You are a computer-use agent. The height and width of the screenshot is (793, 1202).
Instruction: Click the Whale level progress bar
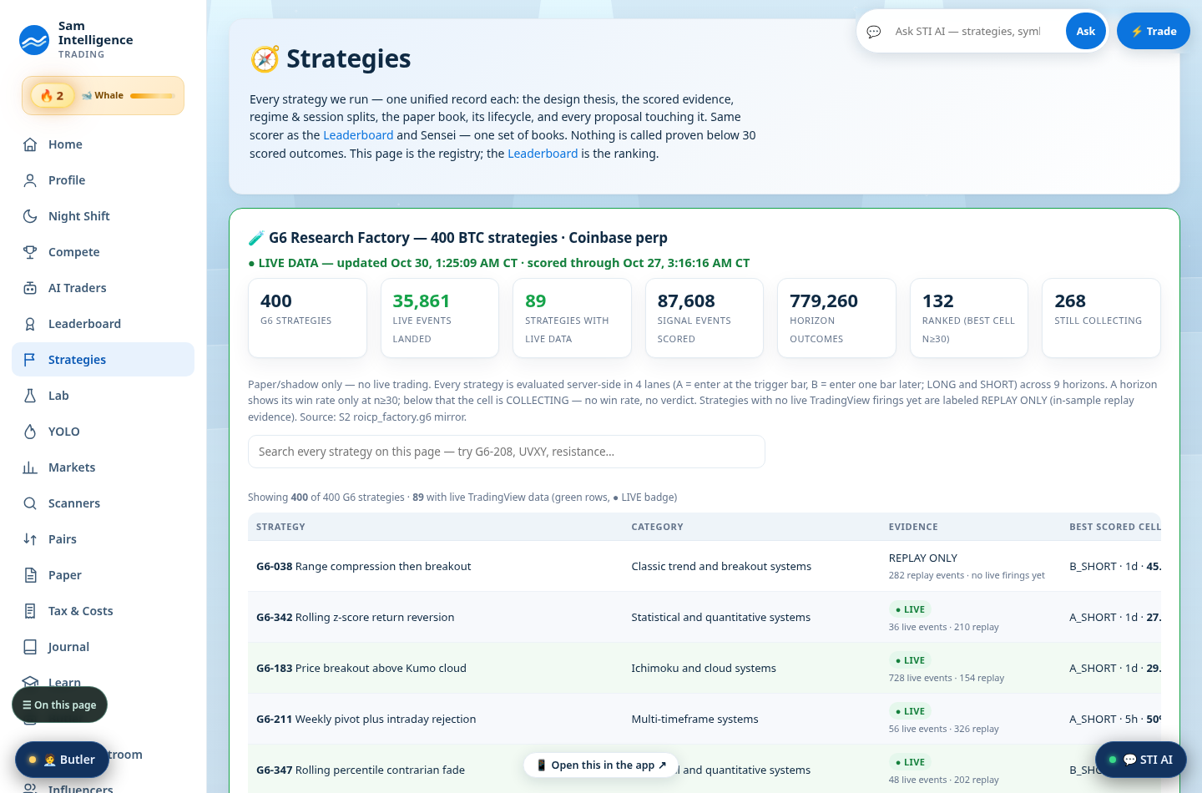152,96
